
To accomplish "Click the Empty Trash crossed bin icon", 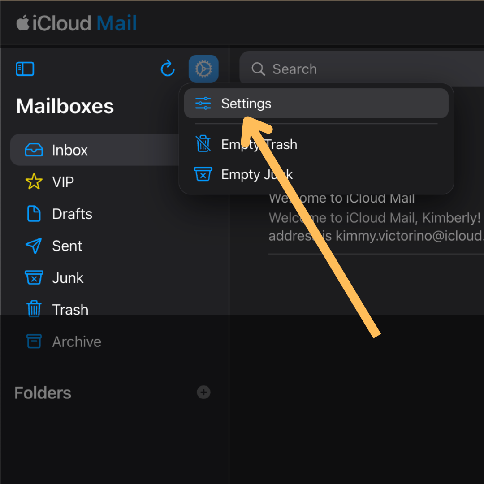I will 203,144.
